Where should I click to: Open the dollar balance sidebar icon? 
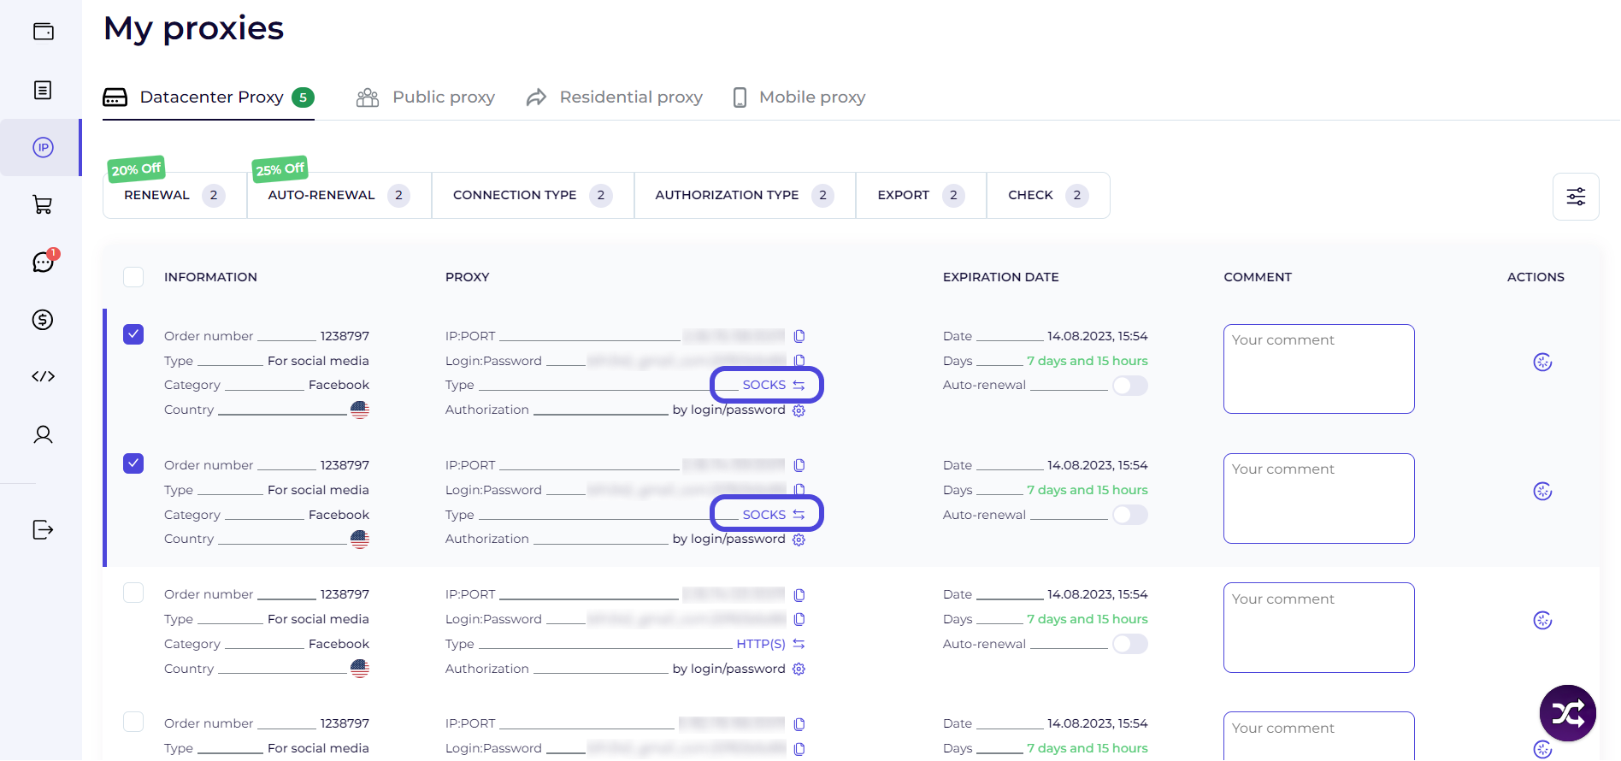click(x=43, y=319)
